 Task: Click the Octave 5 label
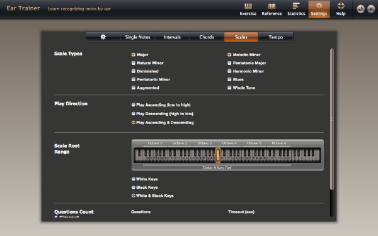(254, 143)
